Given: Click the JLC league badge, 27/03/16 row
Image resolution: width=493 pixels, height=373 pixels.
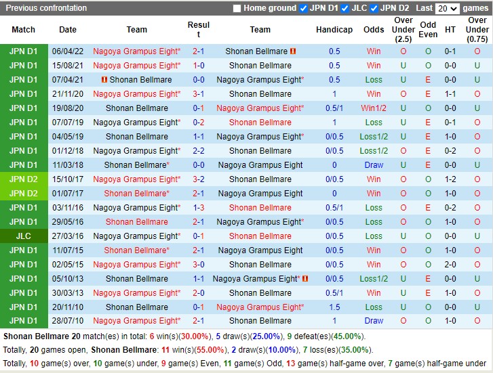Looking at the screenshot, I should tap(24, 236).
